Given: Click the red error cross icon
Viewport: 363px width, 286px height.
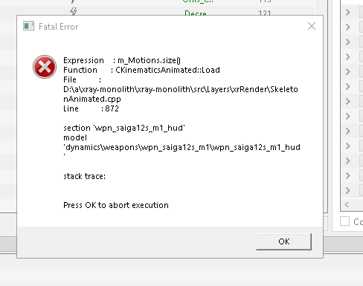Looking at the screenshot, I should point(45,67).
